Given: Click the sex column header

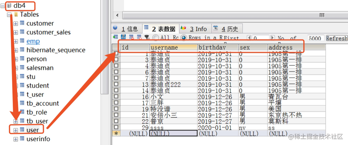Looking at the screenshot, I should (x=253, y=48).
